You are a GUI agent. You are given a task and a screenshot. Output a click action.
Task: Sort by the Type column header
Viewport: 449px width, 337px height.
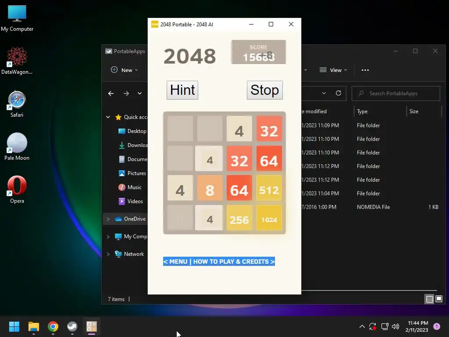[380, 111]
